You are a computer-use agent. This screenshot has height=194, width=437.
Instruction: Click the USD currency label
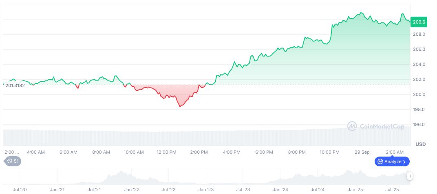pyautogui.click(x=420, y=144)
